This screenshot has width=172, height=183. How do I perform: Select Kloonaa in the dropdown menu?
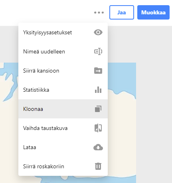coord(63,109)
